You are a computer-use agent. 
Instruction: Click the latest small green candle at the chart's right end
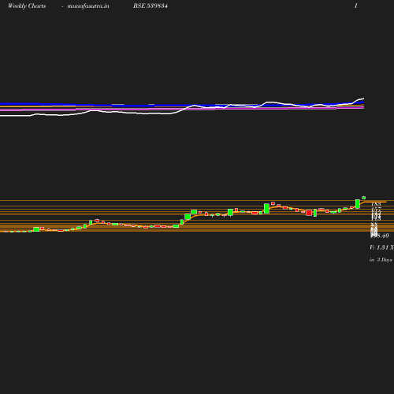[364, 198]
